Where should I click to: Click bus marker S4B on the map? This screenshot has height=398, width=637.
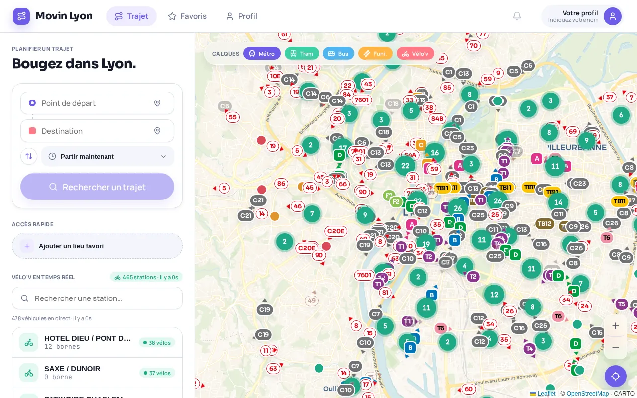pos(437,118)
